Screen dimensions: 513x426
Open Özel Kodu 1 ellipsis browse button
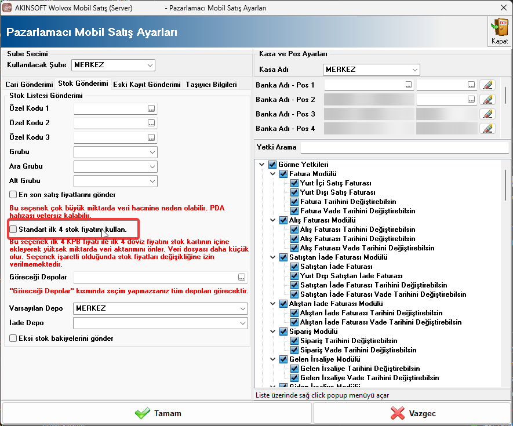(151, 108)
